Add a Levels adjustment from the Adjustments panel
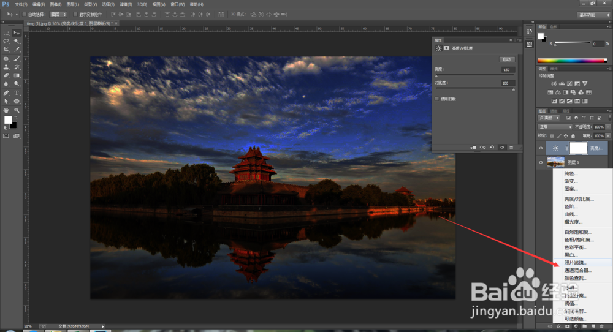The width and height of the screenshot is (613, 332). coord(562,83)
